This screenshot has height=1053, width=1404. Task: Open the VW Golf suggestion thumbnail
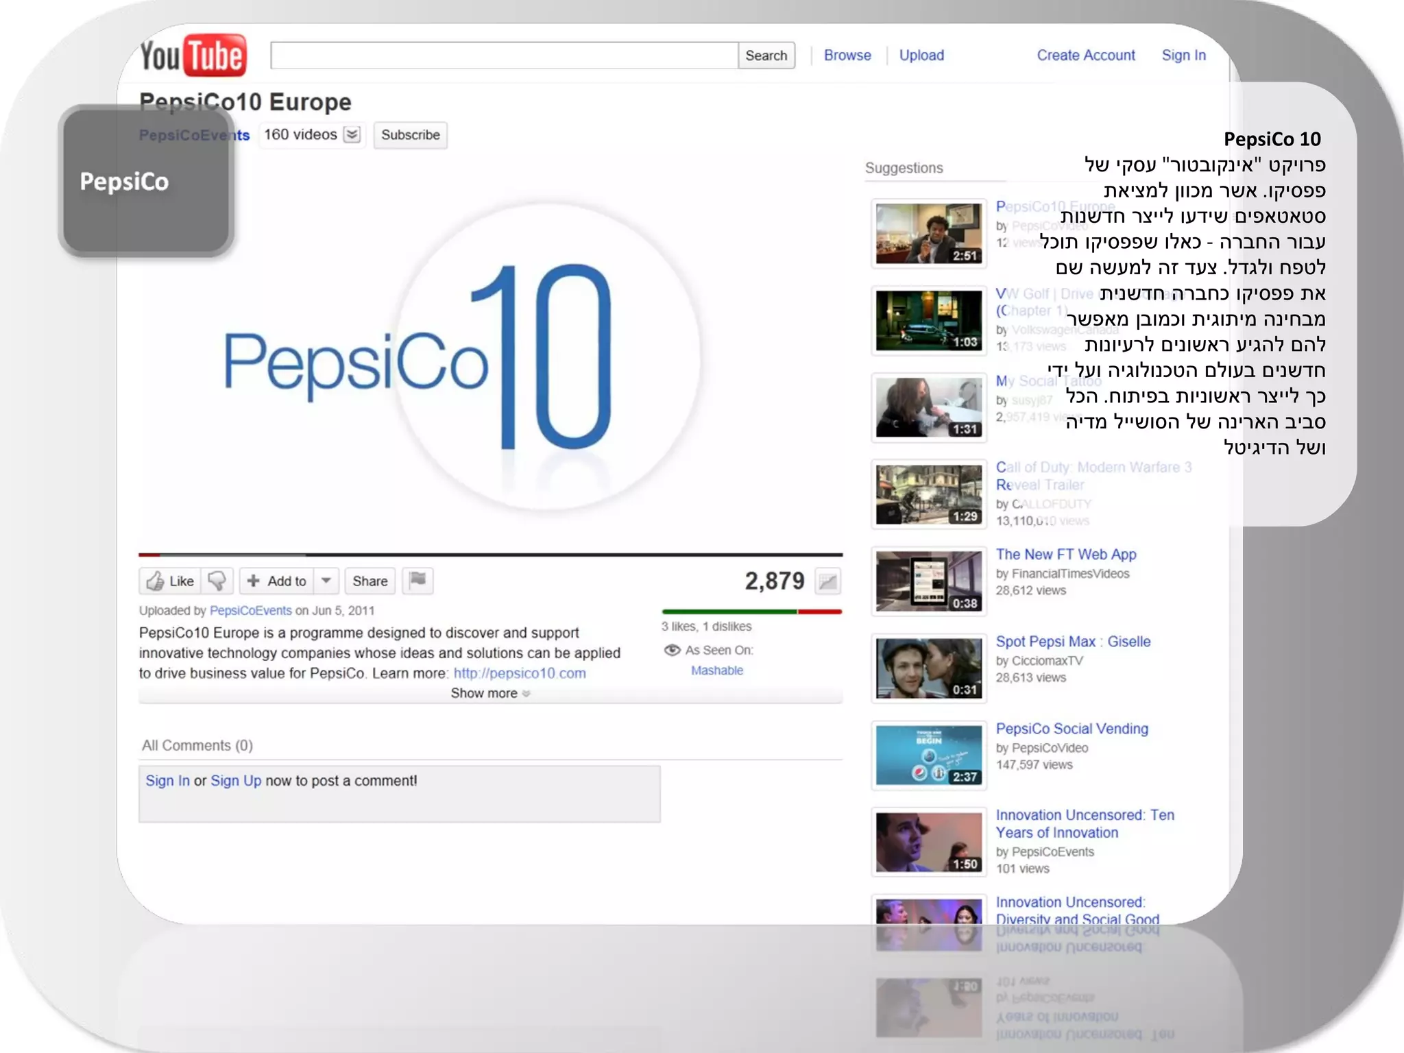point(928,321)
